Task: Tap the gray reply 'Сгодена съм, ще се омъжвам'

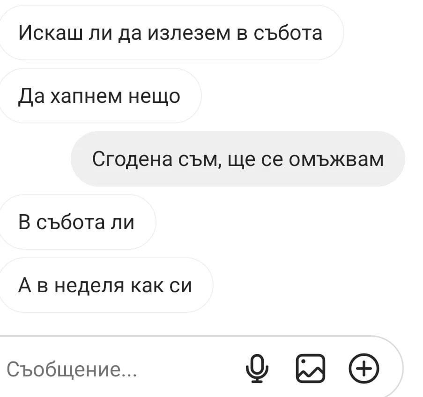Action: tap(238, 159)
